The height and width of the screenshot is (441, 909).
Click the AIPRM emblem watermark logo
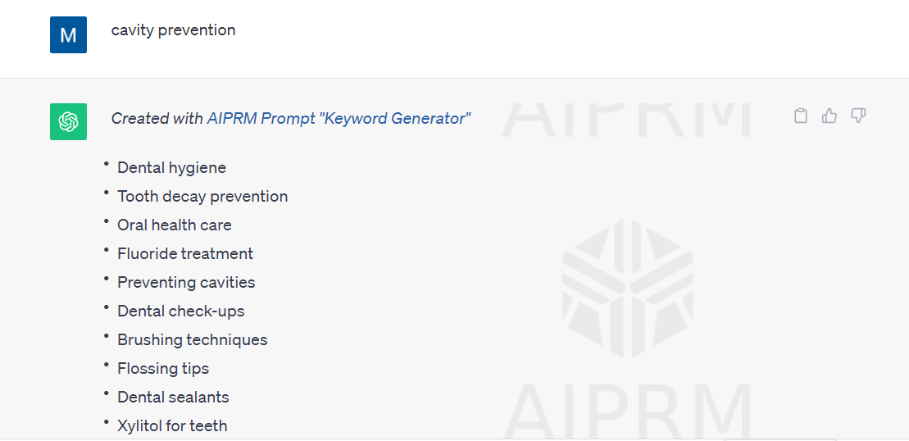click(x=627, y=288)
